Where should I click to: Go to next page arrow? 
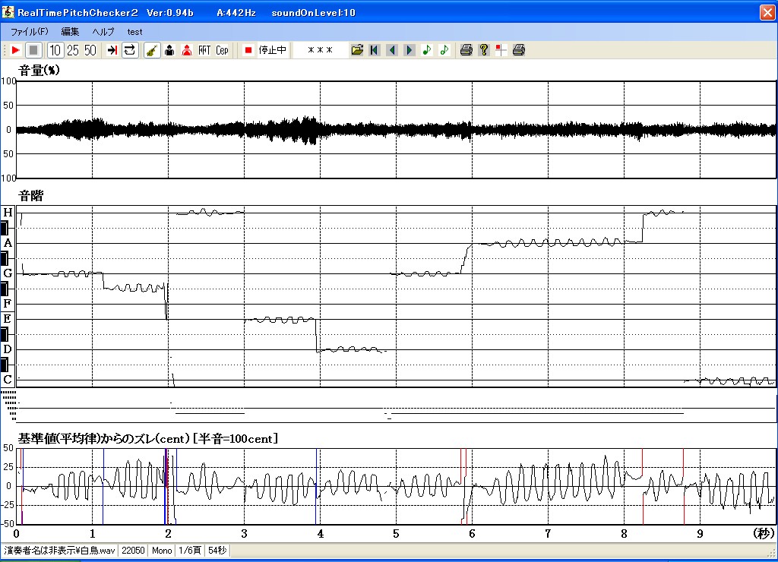coord(410,50)
